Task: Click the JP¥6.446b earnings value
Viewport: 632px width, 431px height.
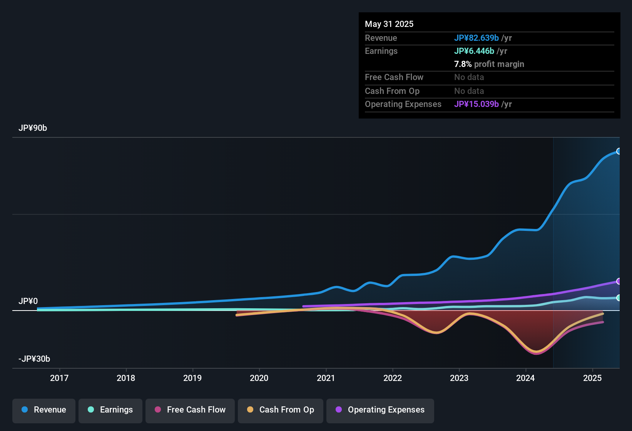Action: tap(474, 51)
